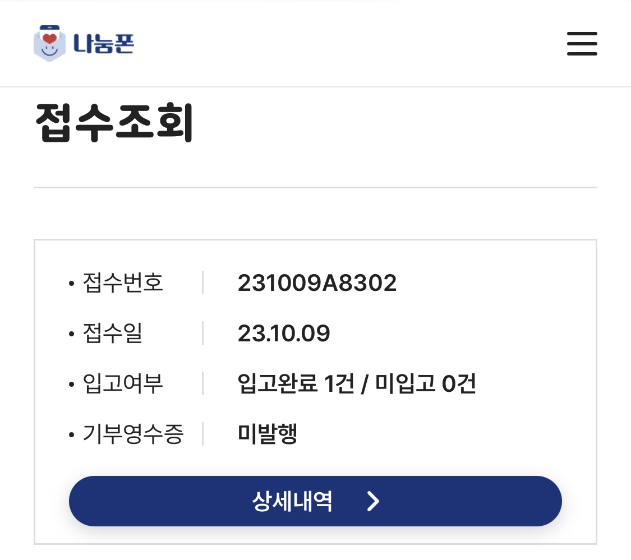The image size is (631, 560).
Task: Click the 나눔폰 logo text
Action: 103,44
